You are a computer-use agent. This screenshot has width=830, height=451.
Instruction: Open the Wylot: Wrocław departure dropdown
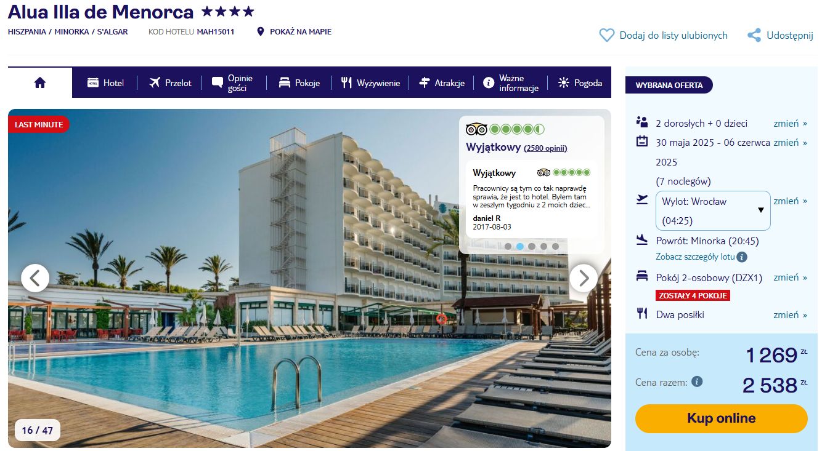(713, 210)
